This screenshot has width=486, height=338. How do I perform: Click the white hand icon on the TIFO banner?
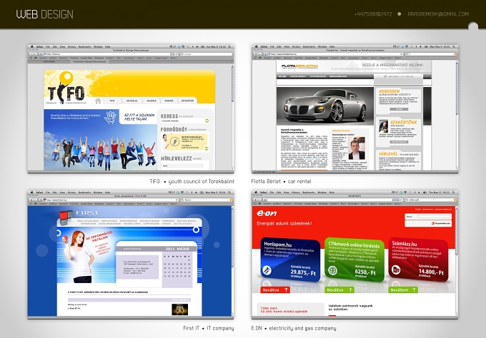110,117
